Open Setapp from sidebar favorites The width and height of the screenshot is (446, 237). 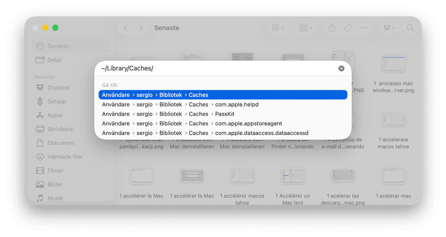coord(71,101)
